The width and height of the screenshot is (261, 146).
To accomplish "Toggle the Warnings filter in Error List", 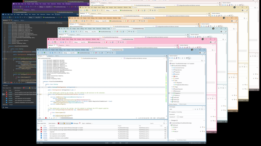I will pos(68,124).
